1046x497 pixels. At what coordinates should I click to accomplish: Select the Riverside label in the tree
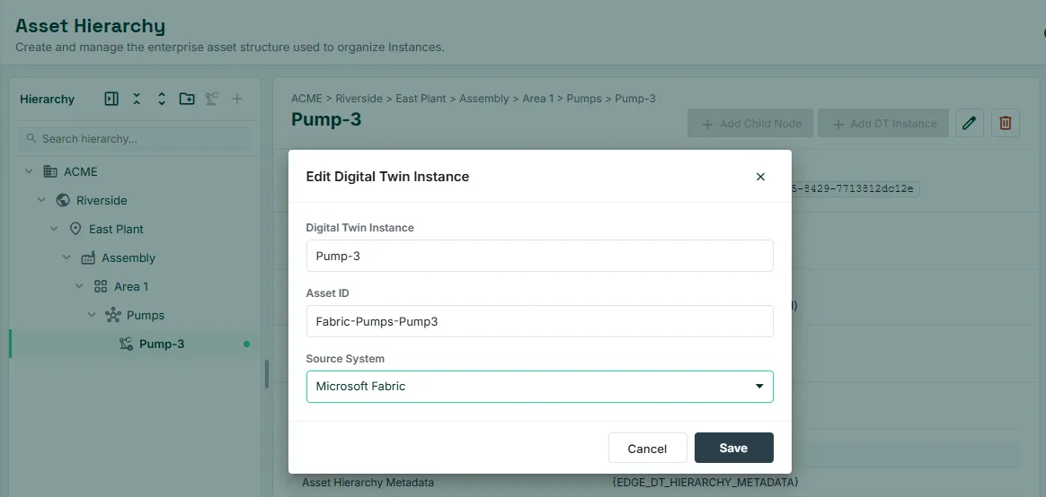(x=102, y=200)
